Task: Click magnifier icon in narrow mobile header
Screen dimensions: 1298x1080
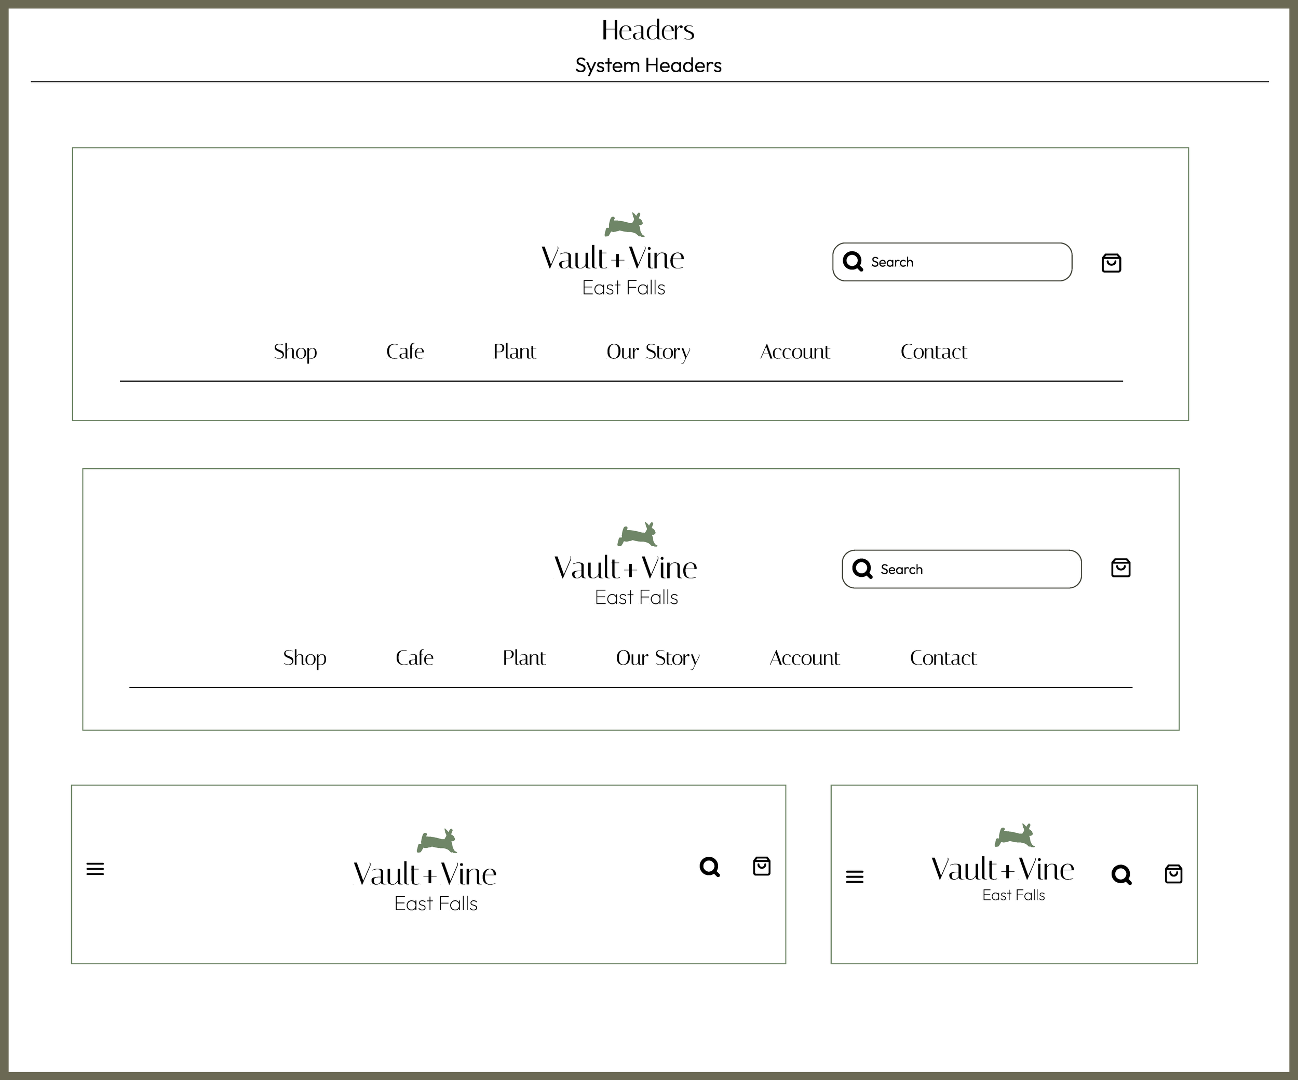Action: point(1120,875)
